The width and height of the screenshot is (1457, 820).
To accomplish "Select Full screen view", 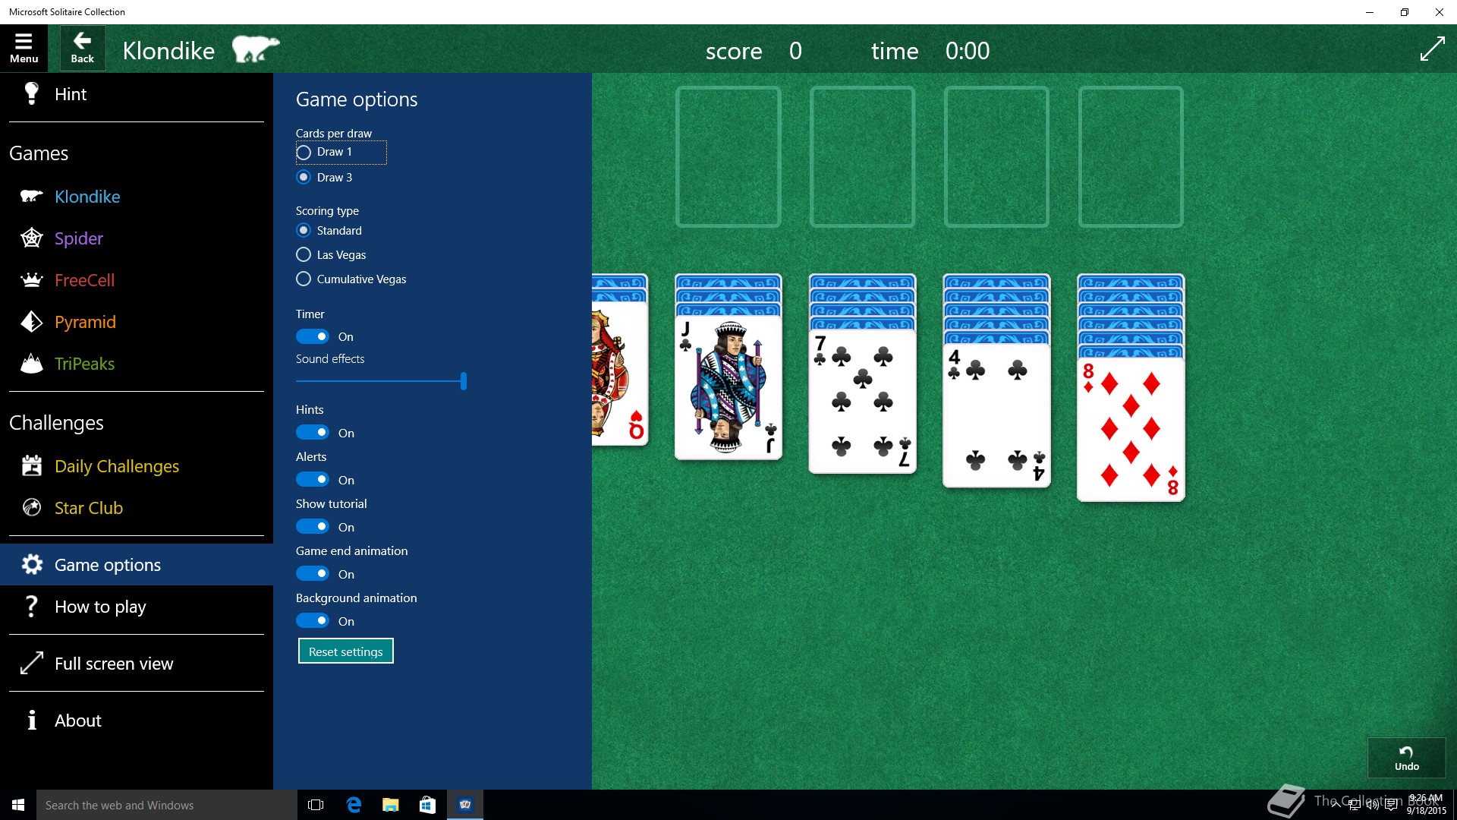I will pyautogui.click(x=137, y=663).
